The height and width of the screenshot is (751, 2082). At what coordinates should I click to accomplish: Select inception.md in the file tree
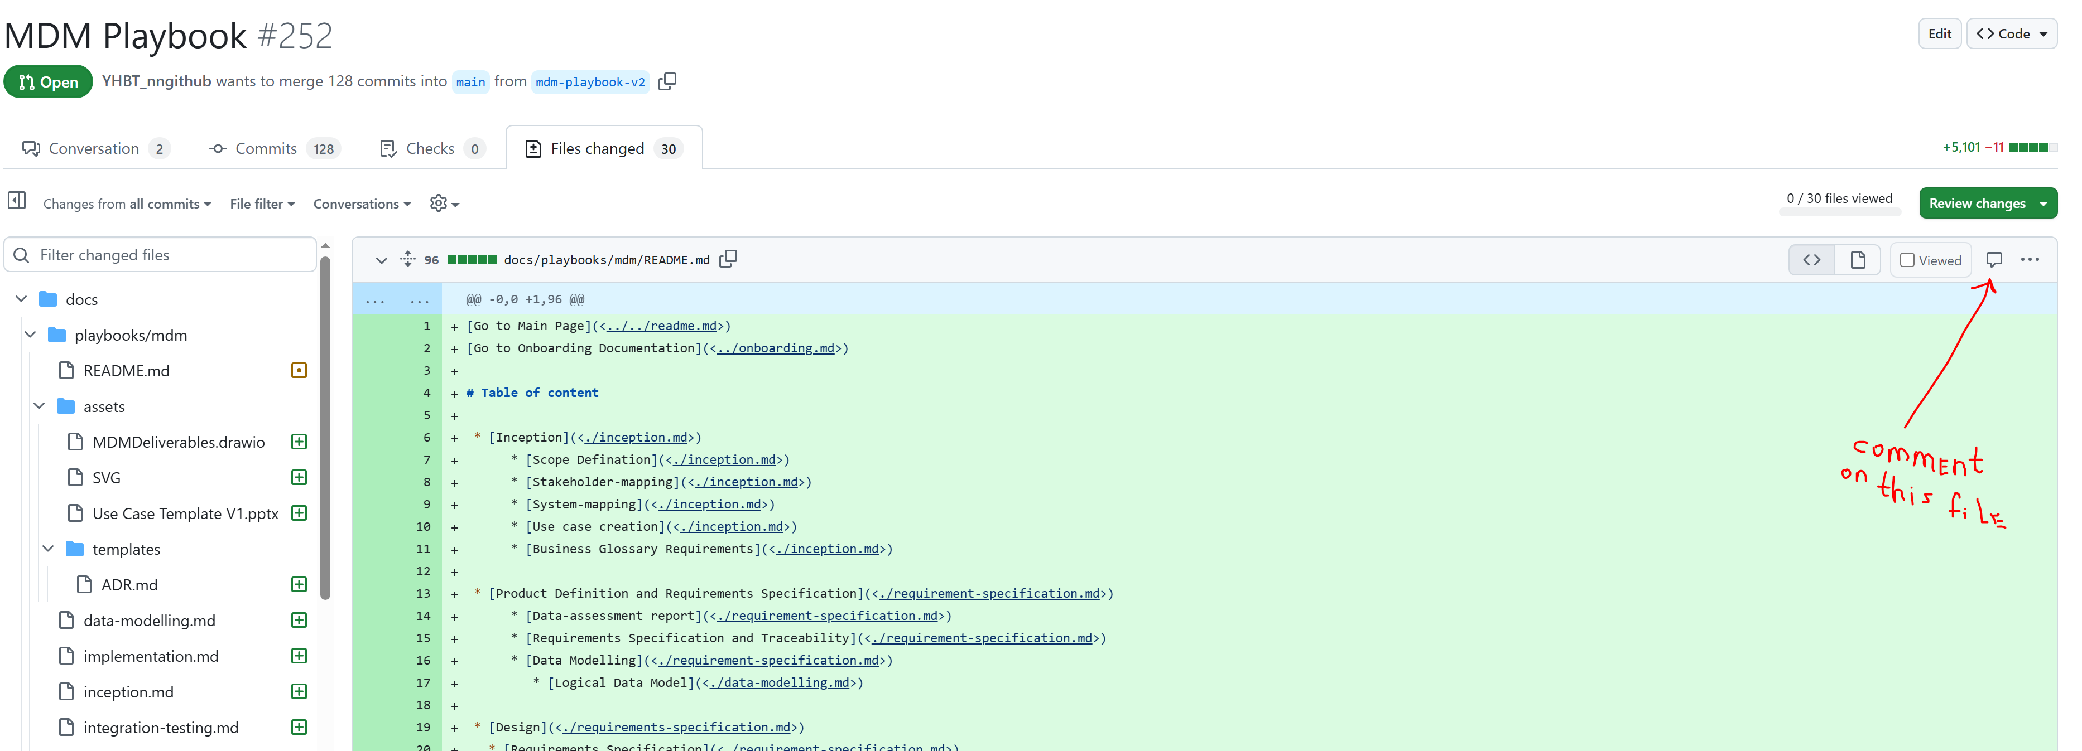point(128,691)
